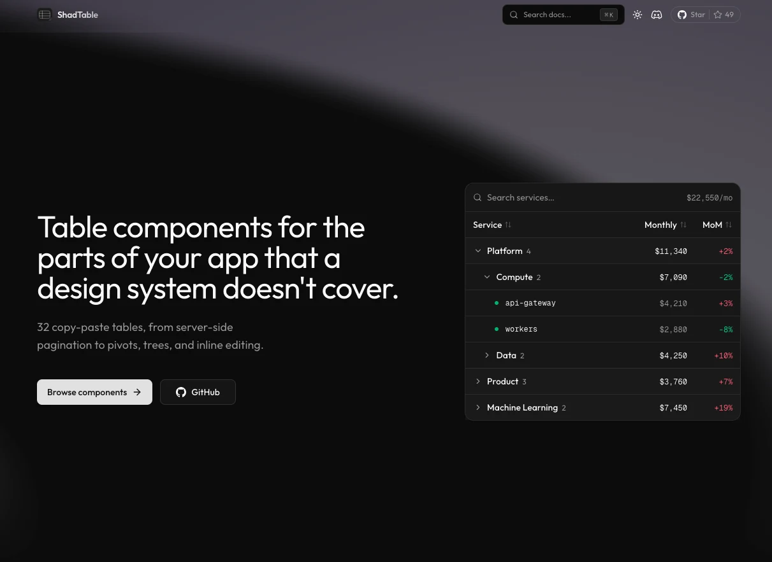
Task: Click the Browse components button
Action: (94, 392)
